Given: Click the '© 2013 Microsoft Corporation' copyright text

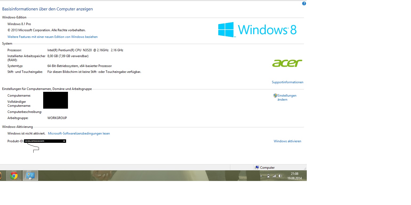Looking at the screenshot, I should [46, 30].
